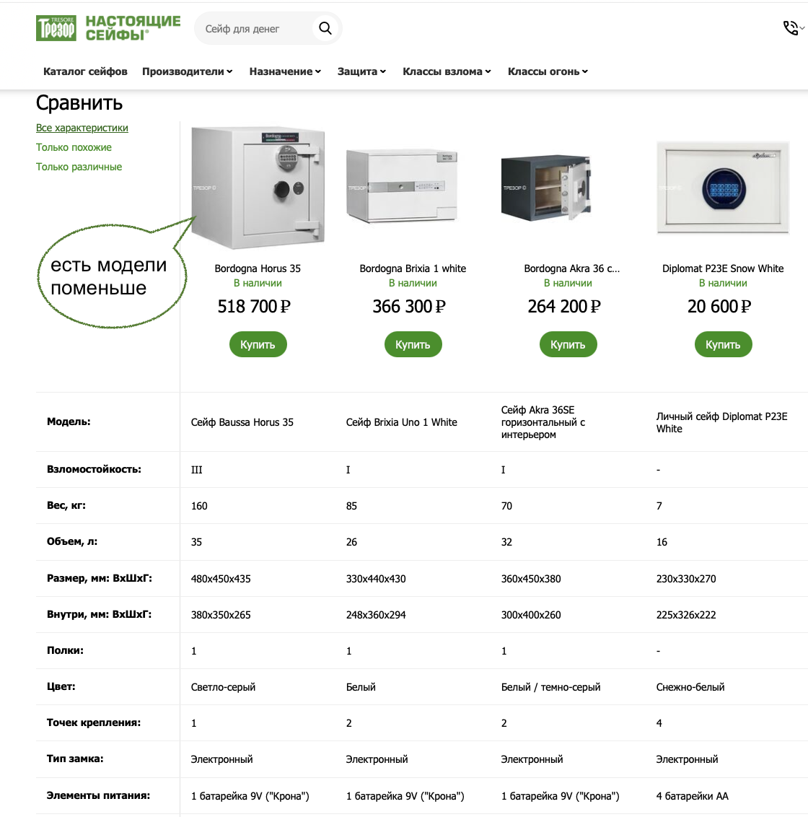Expand the Производители dropdown

[188, 71]
